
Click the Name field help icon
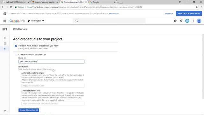pos(25,58)
